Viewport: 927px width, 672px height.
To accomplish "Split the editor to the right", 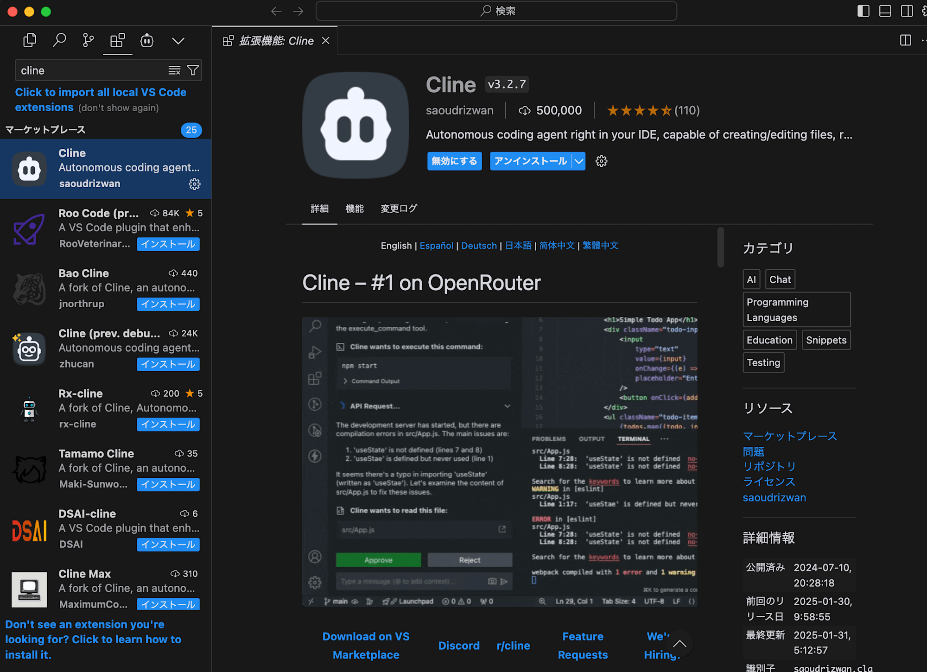I will (x=905, y=41).
